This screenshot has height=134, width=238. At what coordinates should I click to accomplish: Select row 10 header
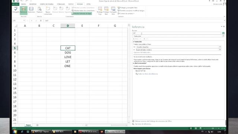(15, 70)
